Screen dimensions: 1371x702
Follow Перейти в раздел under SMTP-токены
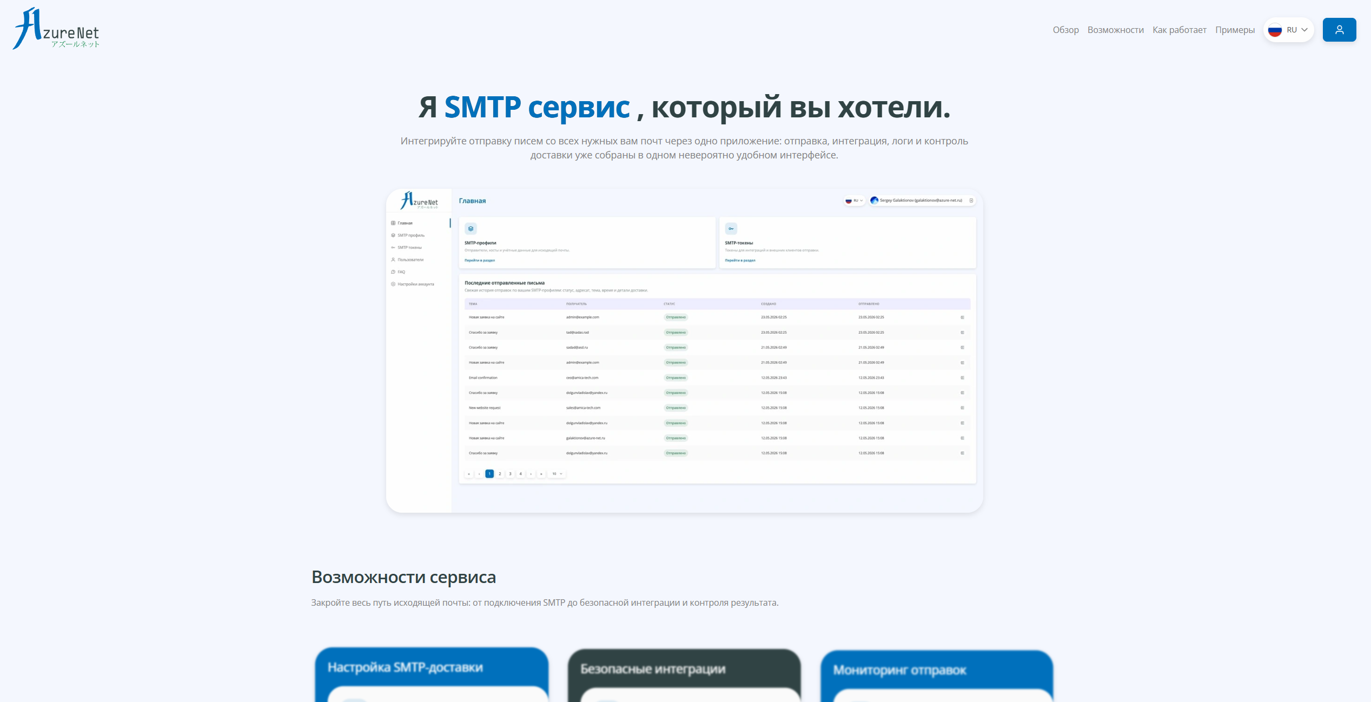pyautogui.click(x=740, y=261)
